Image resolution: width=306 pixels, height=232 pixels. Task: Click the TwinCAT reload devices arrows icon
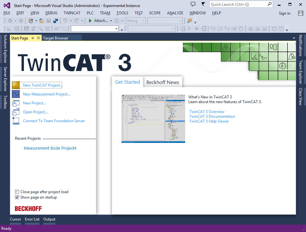click(x=33, y=29)
